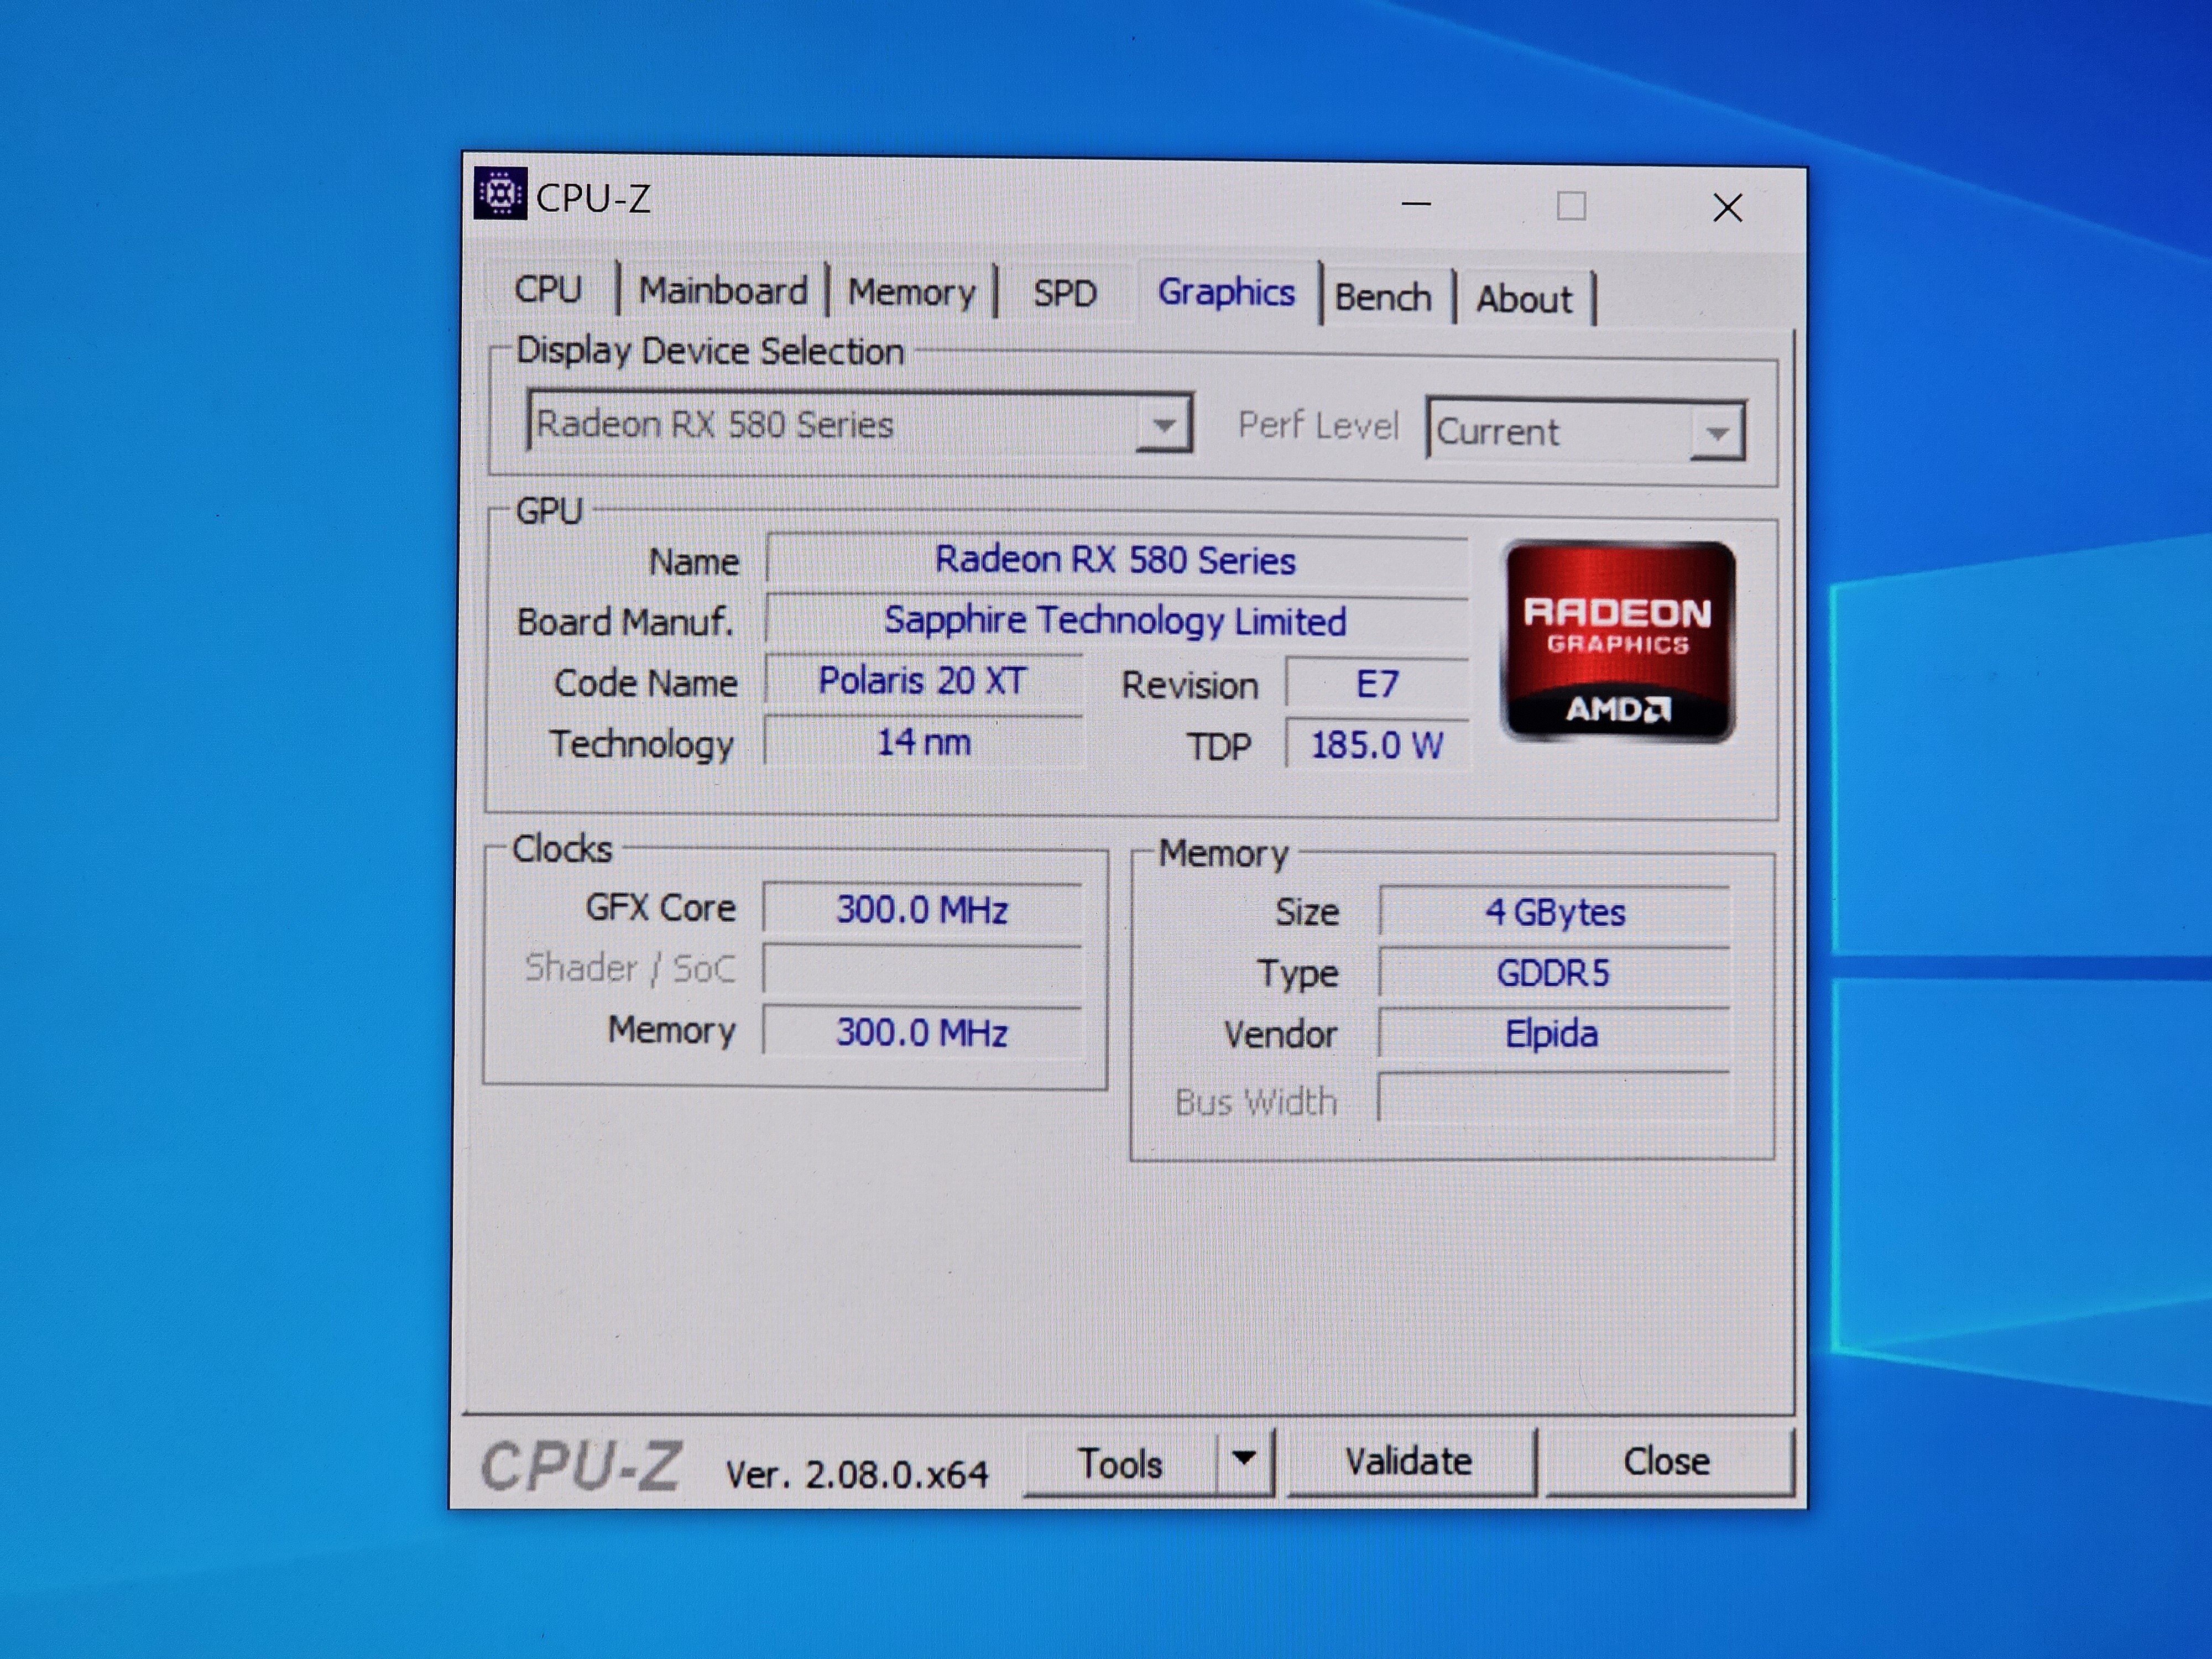The width and height of the screenshot is (2212, 1659).
Task: Click the GPU Name field Radeon RX 580 Series
Action: pyautogui.click(x=1116, y=560)
